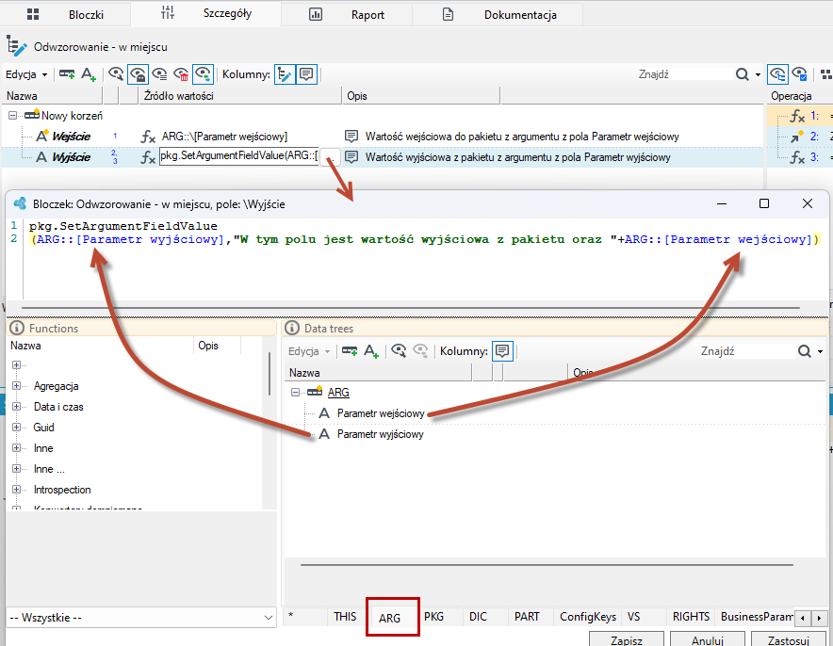The image size is (833, 646).
Task: Click the Zastosuj button
Action: point(789,639)
